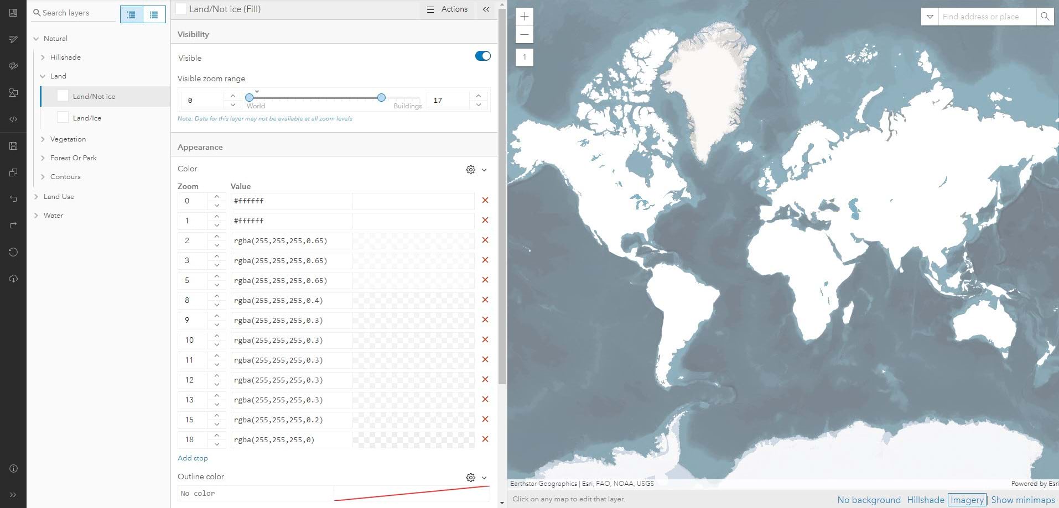The width and height of the screenshot is (1059, 508).
Task: Select the No background map option
Action: coord(869,500)
